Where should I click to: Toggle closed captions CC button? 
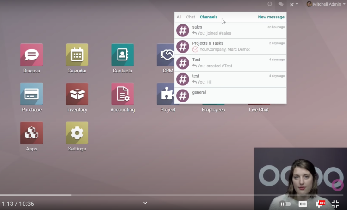pyautogui.click(x=303, y=204)
